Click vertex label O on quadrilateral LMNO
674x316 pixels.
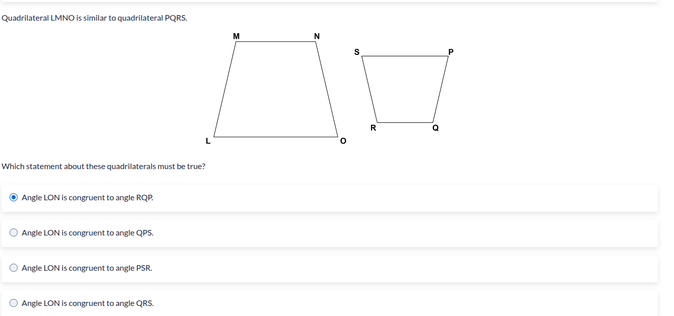coord(342,141)
